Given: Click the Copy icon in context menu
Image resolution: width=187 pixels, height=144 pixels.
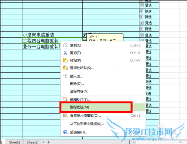Looking at the screenshot, I should [x=65, y=45].
